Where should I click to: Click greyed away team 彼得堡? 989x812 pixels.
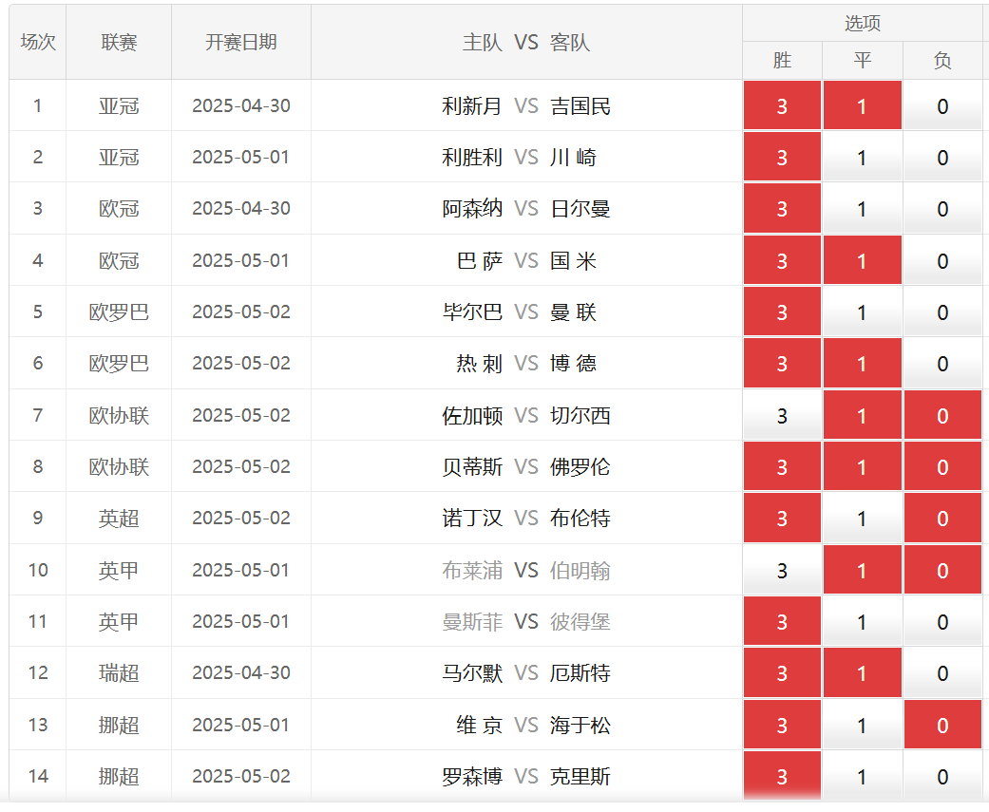(580, 622)
